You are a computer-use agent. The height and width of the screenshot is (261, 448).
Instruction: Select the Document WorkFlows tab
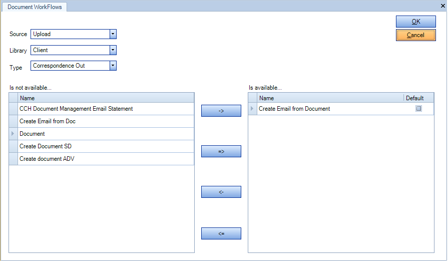(x=34, y=7)
